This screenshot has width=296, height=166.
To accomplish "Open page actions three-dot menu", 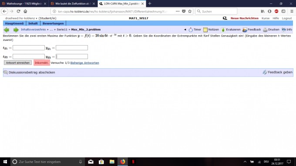I will tap(178, 11).
